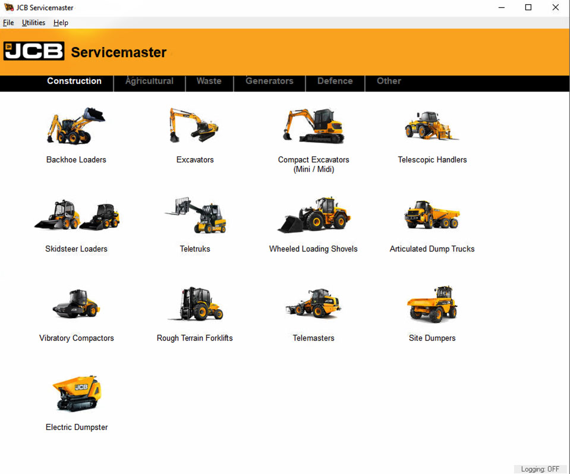Switch to the Agricultural tab
The height and width of the screenshot is (474, 570).
coord(149,81)
